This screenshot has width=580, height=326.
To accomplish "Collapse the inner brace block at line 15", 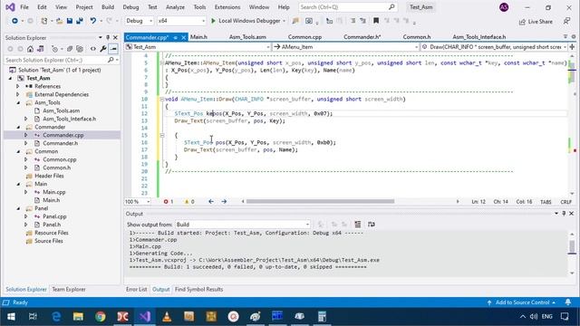I will [x=161, y=135].
